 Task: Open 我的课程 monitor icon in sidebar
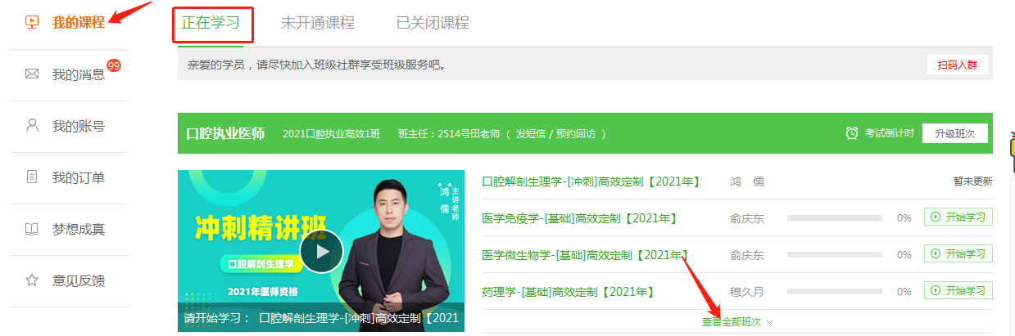pos(32,22)
